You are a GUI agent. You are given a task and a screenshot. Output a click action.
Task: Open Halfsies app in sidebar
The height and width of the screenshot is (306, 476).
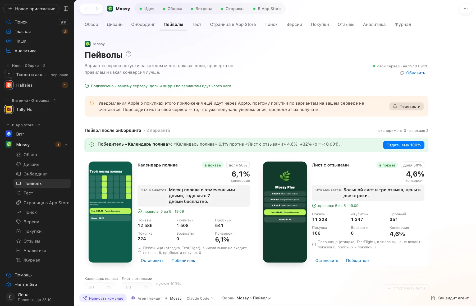pos(37,85)
